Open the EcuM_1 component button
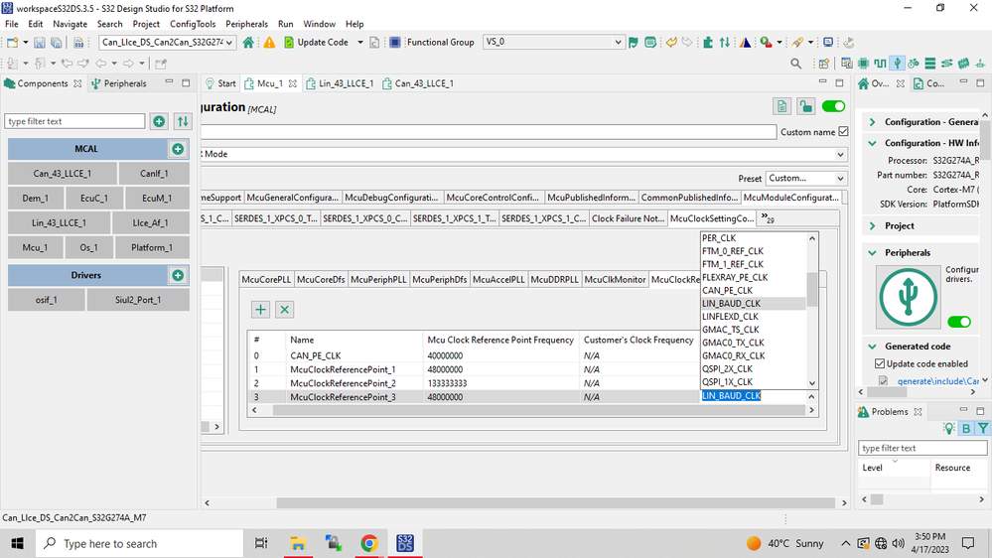The width and height of the screenshot is (992, 558). pos(156,198)
